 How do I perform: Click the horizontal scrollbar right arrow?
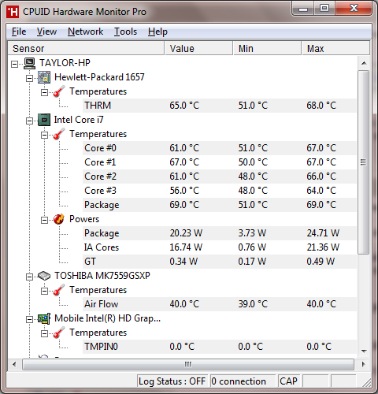coord(364,364)
